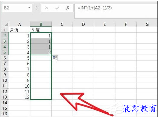
Task: Click the formula bar resize dots handle
Action: 37,8
